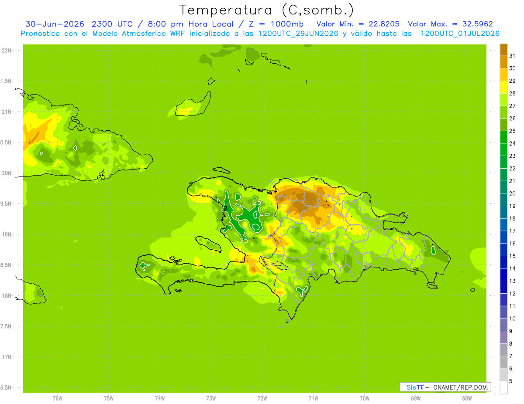Click the orange color band between 30 and 31
Screen dimensions: 524x404
point(503,62)
